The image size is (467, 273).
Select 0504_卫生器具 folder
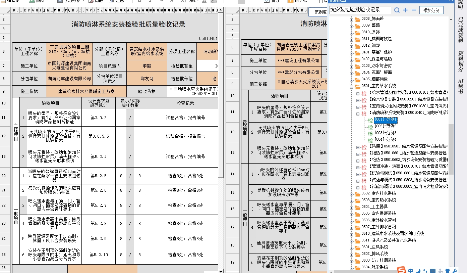pos(374,207)
